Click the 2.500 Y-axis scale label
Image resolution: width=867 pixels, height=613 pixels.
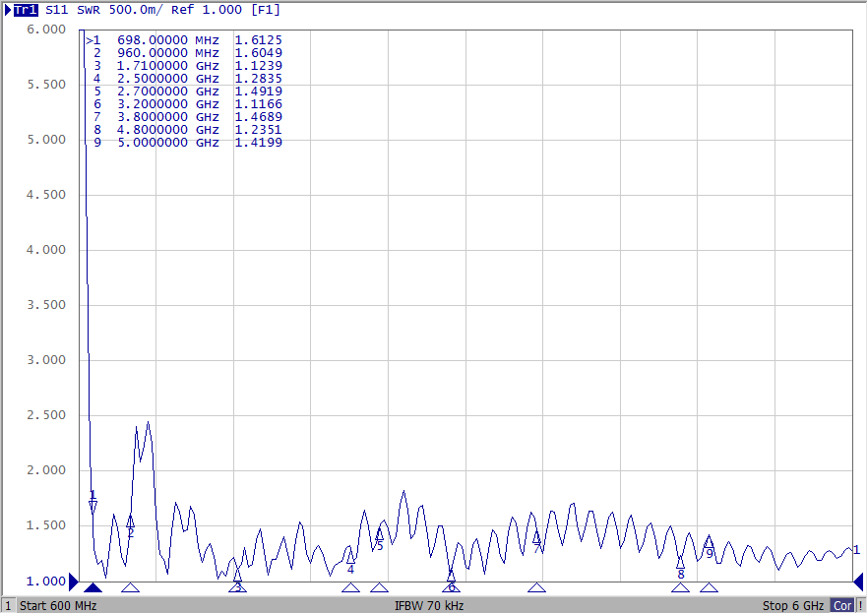point(46,415)
